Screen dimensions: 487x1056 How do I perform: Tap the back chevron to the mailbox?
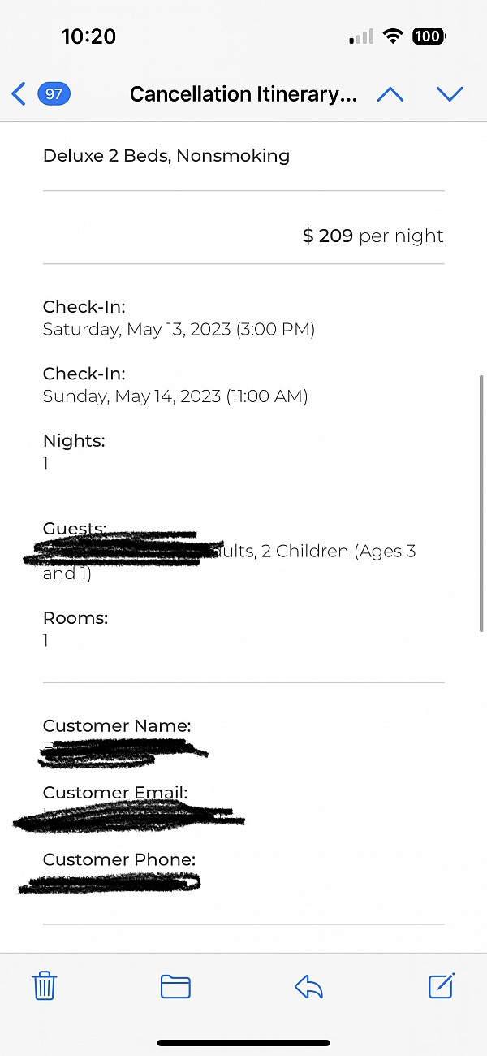19,94
